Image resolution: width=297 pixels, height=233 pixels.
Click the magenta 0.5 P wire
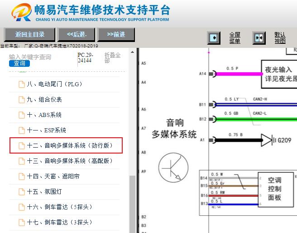point(239,74)
